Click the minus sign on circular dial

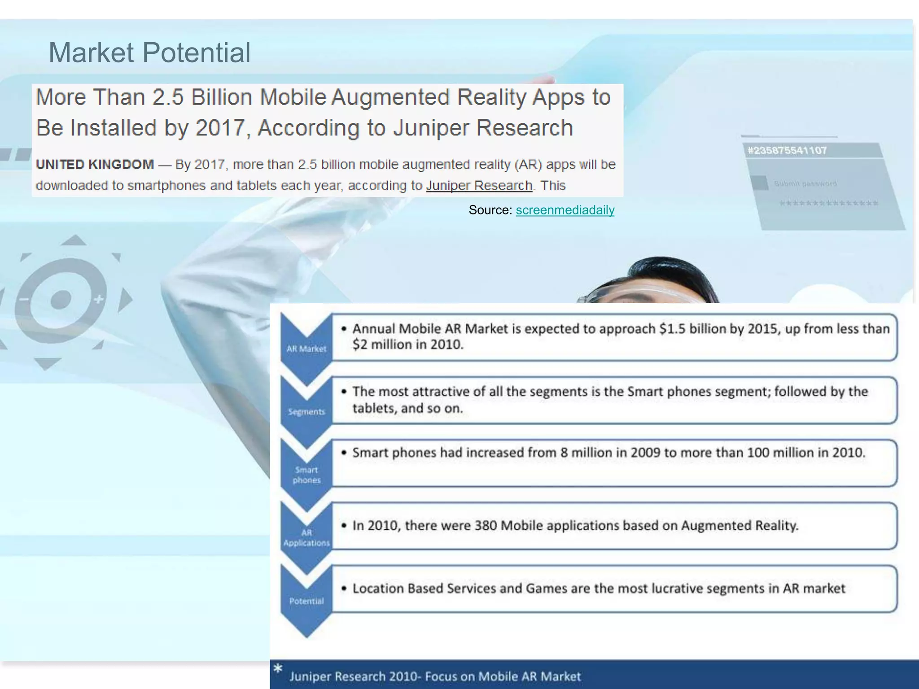tap(24, 299)
